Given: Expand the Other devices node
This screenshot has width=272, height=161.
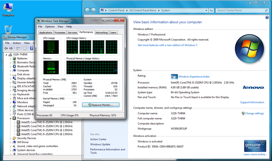Looking at the screenshot, I should (10, 110).
